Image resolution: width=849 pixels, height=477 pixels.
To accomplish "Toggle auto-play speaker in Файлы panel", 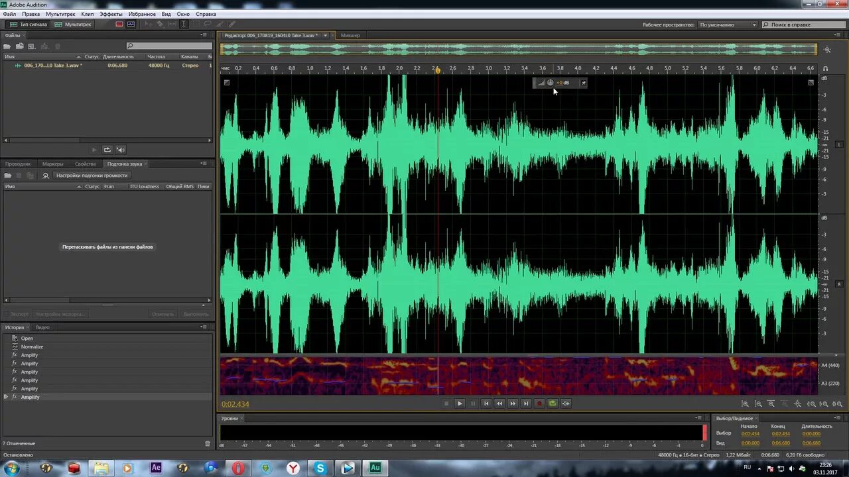I will [121, 150].
